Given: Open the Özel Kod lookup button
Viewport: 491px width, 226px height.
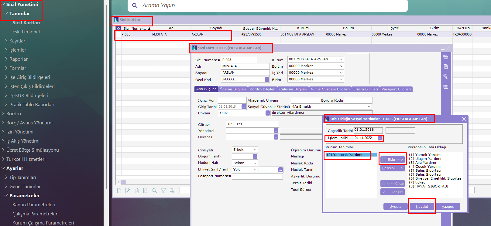Looking at the screenshot, I should click(267, 79).
